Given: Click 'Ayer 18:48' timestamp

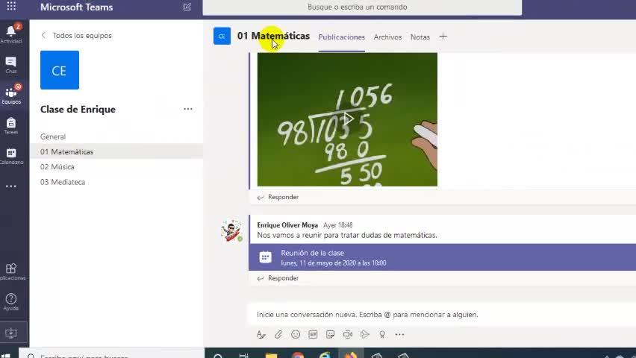Looking at the screenshot, I should point(338,225).
